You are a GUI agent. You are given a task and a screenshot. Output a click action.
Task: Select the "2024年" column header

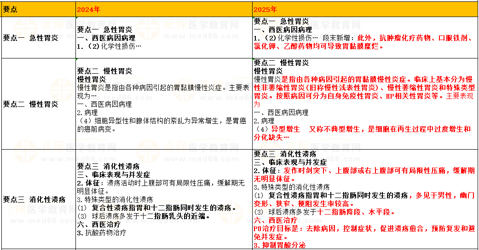tap(87, 10)
